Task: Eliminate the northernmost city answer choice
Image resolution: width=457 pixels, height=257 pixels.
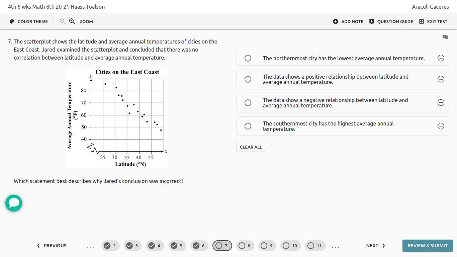Action: [441, 58]
